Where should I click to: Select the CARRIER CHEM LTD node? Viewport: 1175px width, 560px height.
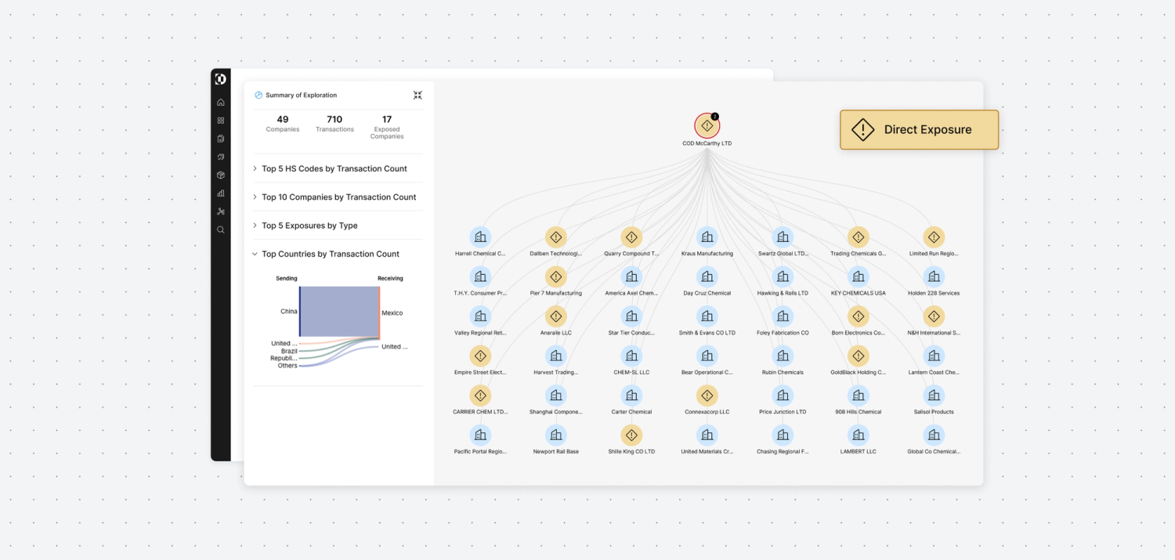click(480, 396)
